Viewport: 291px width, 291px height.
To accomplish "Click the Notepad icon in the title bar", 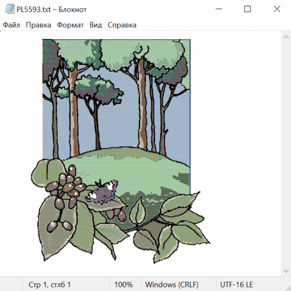I will tap(10, 9).
